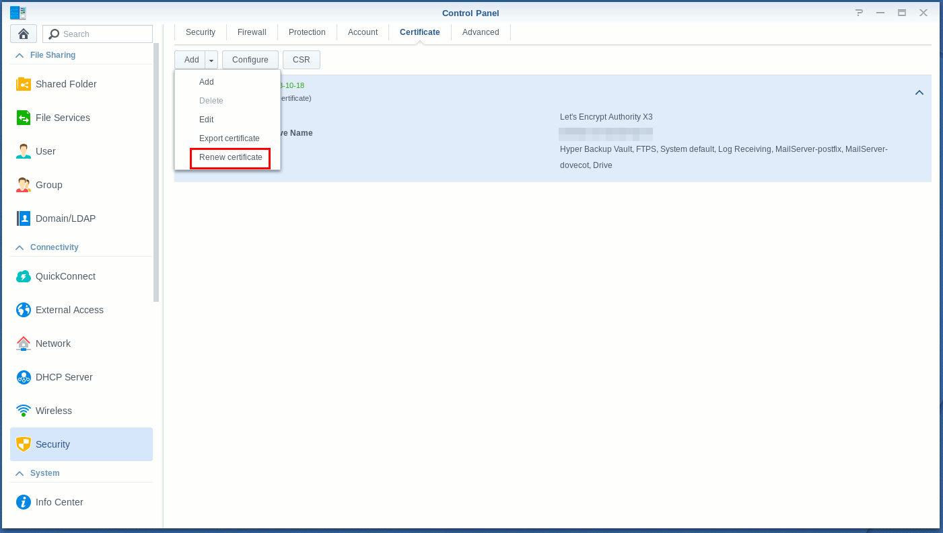
Task: Click the QuickConnect cloud icon
Action: pos(24,276)
